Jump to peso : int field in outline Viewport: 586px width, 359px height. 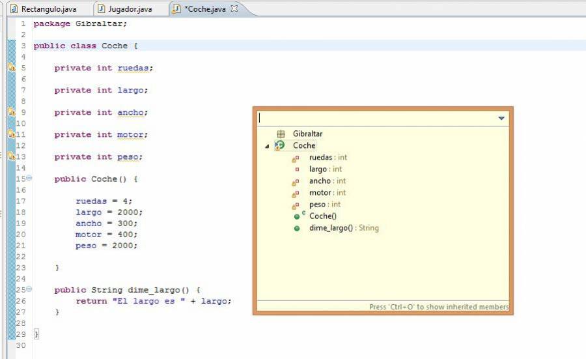(x=324, y=205)
